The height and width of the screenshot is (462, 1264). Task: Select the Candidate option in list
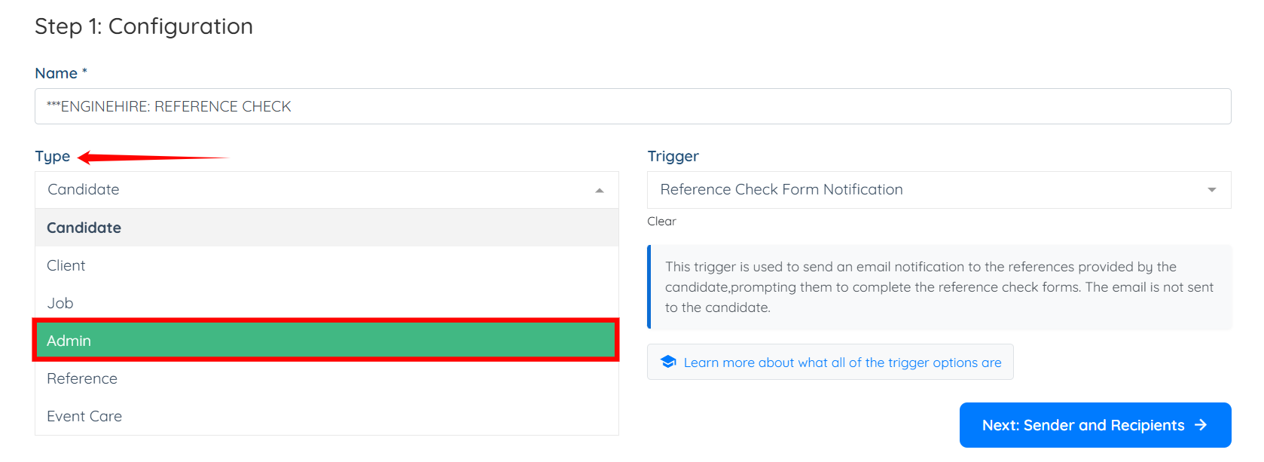click(84, 228)
